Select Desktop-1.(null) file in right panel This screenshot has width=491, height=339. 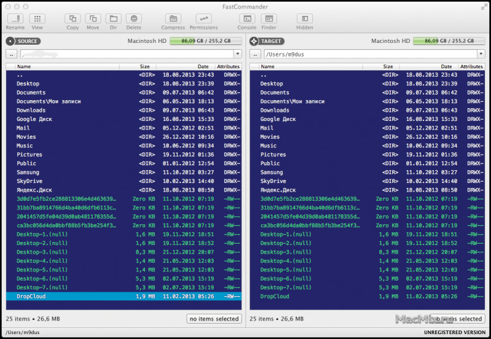click(367, 235)
